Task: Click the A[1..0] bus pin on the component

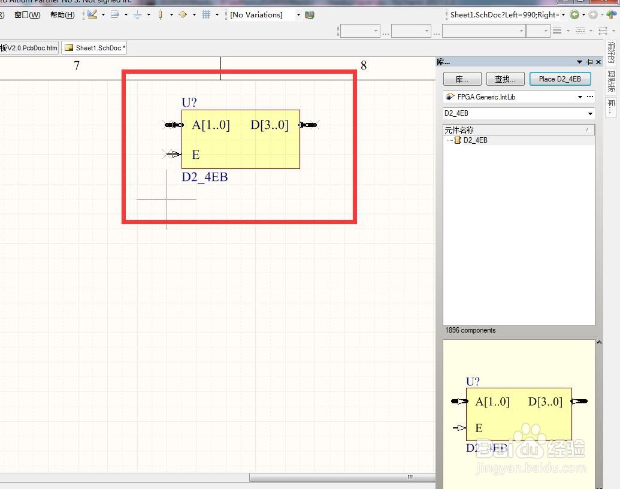Action: (x=174, y=125)
